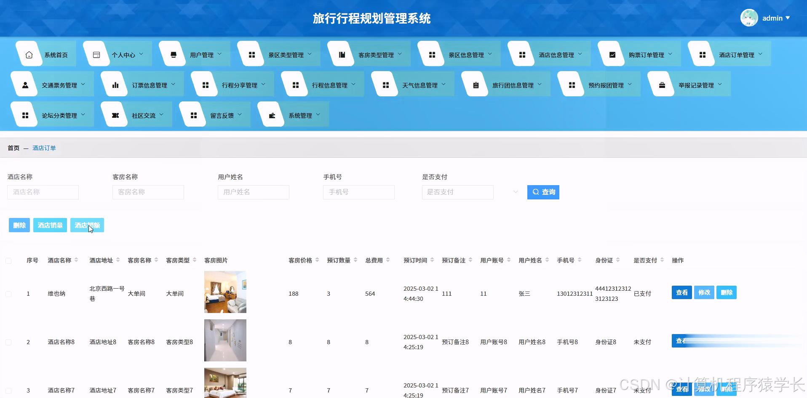Open the grid icon for 景区类型管理
This screenshot has height=398, width=807.
pos(251,54)
